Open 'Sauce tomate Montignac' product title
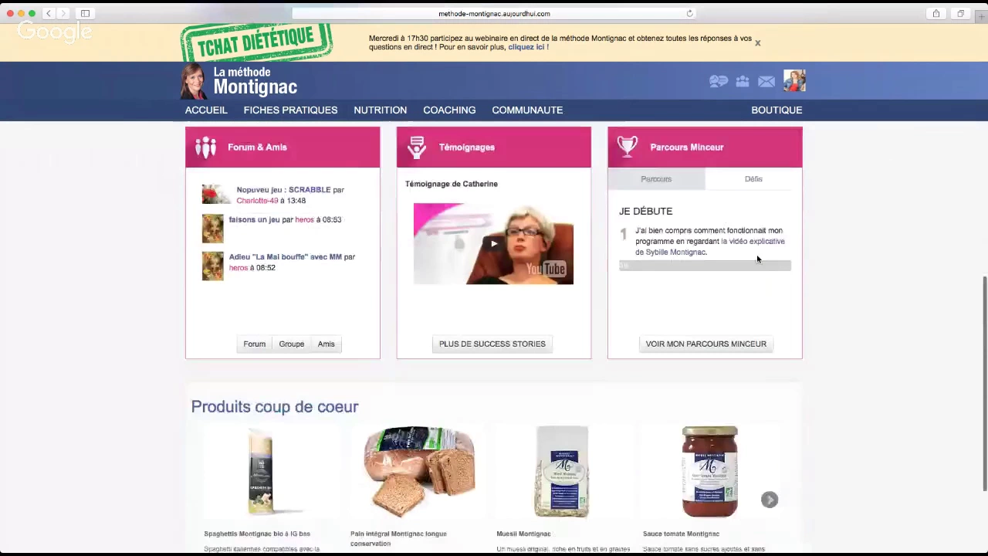Screen dimensions: 988x556 point(681,534)
